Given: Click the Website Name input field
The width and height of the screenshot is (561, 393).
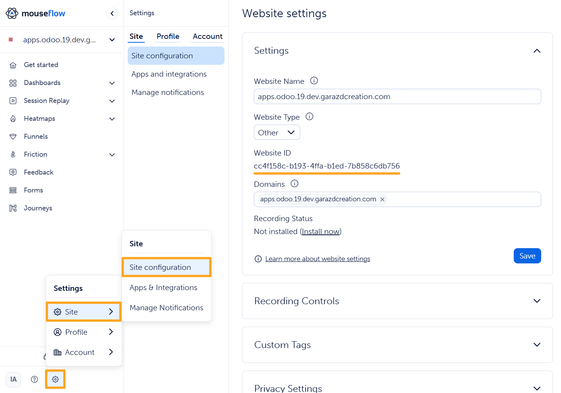Looking at the screenshot, I should click(x=398, y=96).
